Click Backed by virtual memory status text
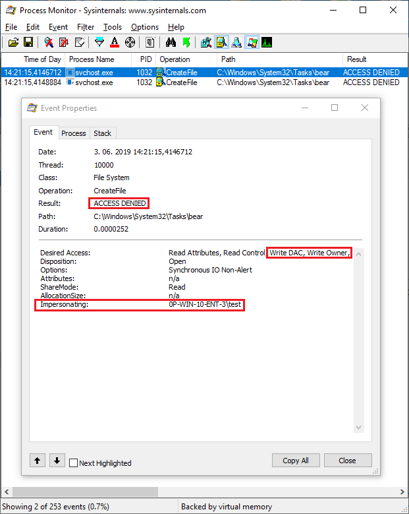The height and width of the screenshot is (514, 409). (227, 507)
